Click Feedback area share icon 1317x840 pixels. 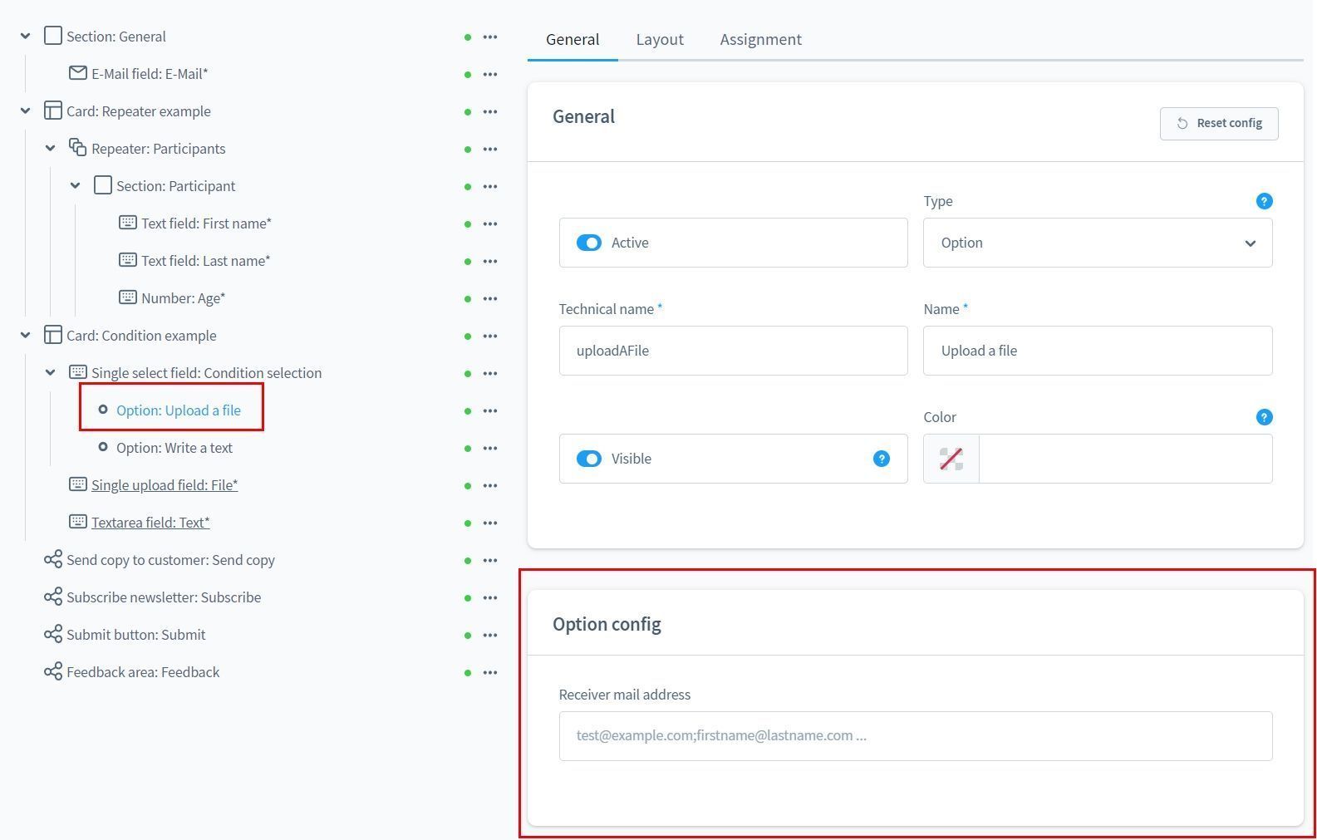(x=53, y=671)
